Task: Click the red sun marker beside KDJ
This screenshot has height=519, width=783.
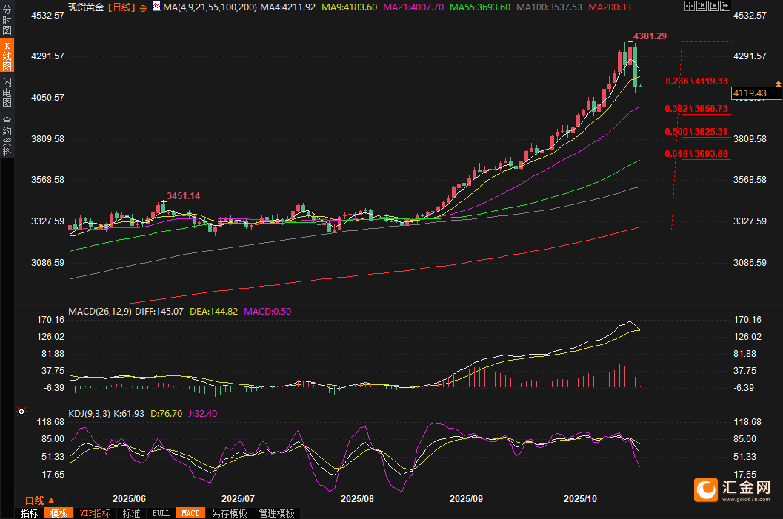Action: [x=21, y=412]
